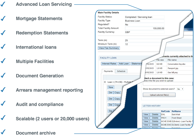
Task: Delete the ACME EMC client letter
Action: (155, 125)
